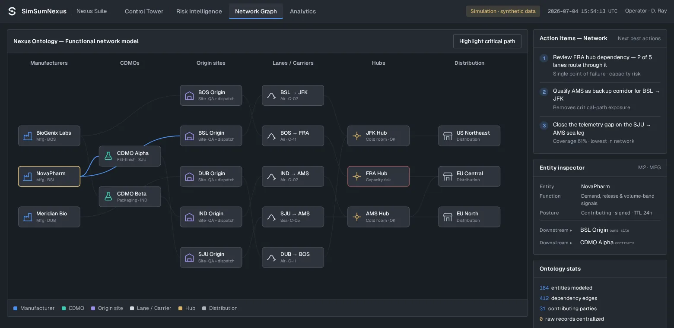Click the AMS Hub node icon
The width and height of the screenshot is (674, 328).
click(x=357, y=217)
